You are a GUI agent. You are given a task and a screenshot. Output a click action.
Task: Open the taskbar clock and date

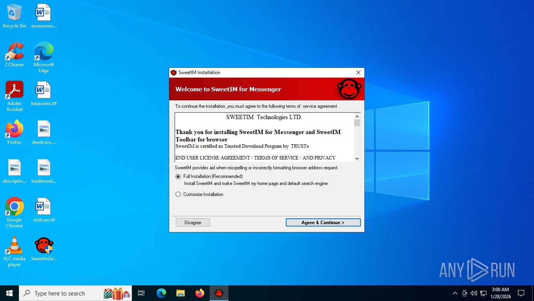point(500,293)
